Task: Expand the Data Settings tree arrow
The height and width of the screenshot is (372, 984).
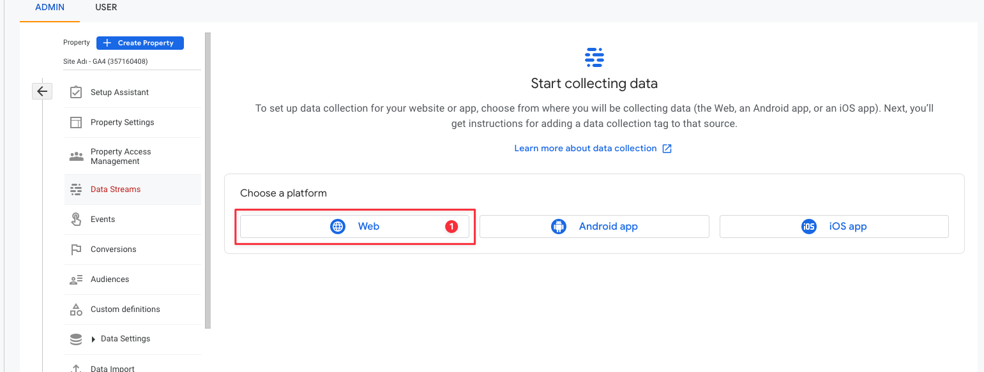Action: [x=94, y=339]
